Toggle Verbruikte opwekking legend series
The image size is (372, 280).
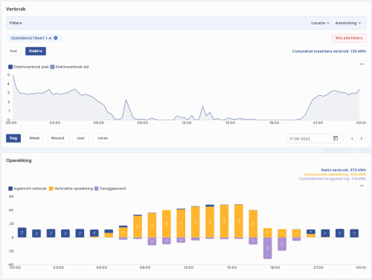(71, 189)
